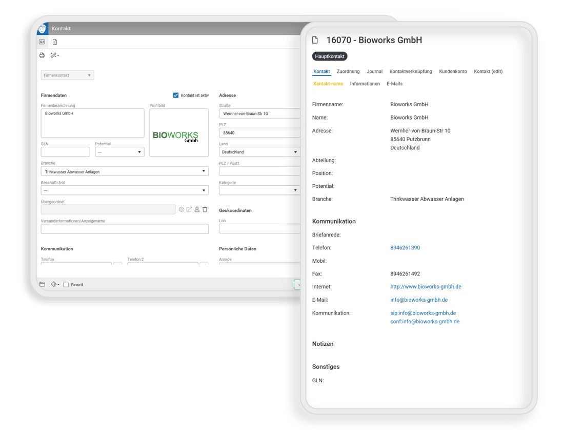Click the sip:info@bioworks-gmbh.de link
The height and width of the screenshot is (430, 563).
[423, 313]
